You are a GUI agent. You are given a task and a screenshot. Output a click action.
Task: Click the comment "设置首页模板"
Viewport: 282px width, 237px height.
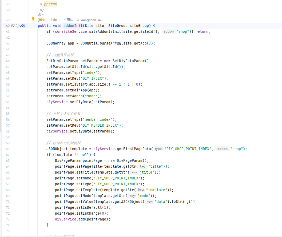click(x=63, y=55)
